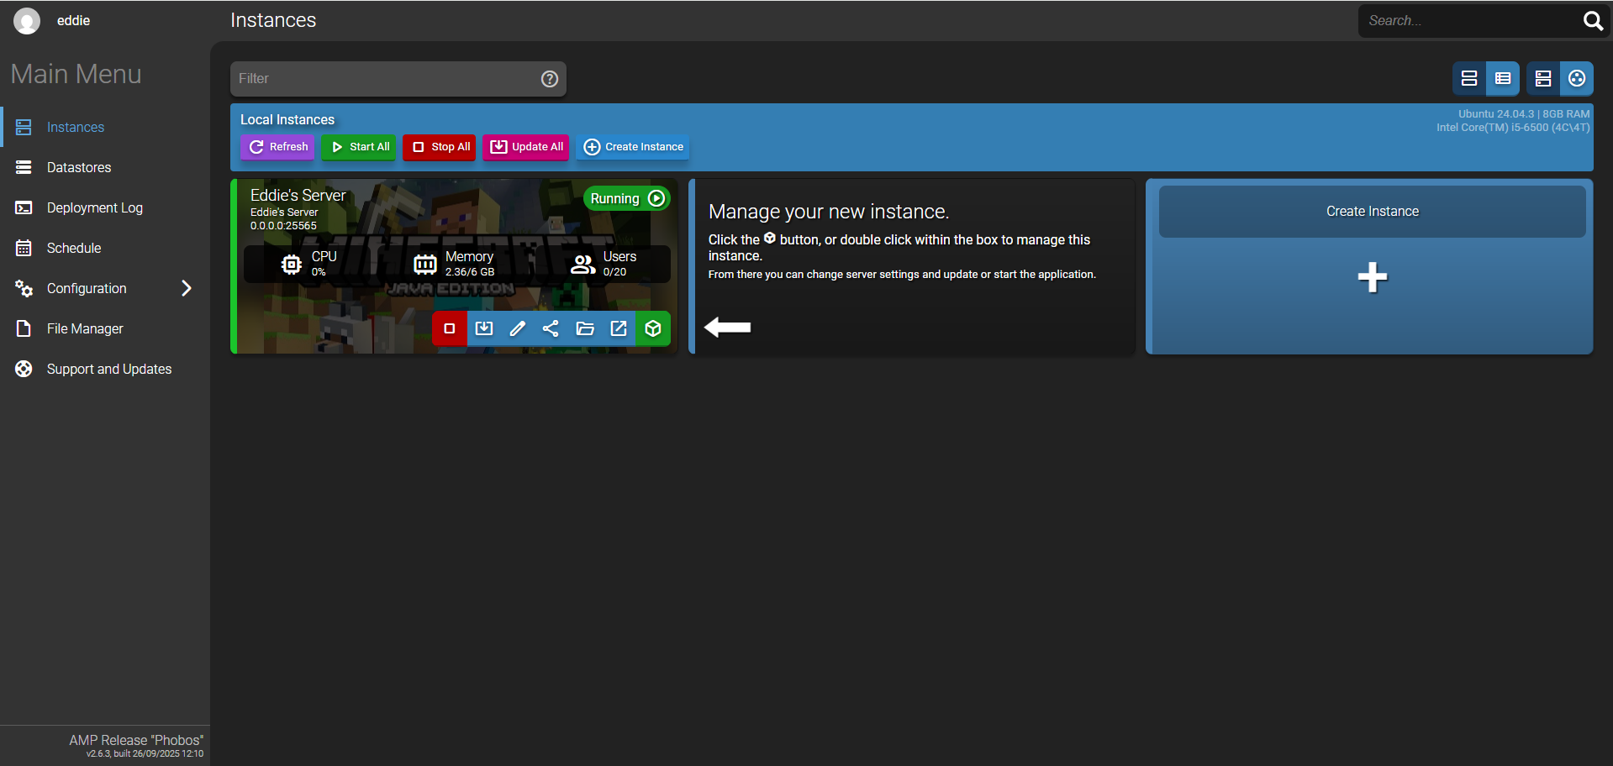Switch to the stacked rows view toggle
The height and width of the screenshot is (766, 1613).
(1469, 79)
